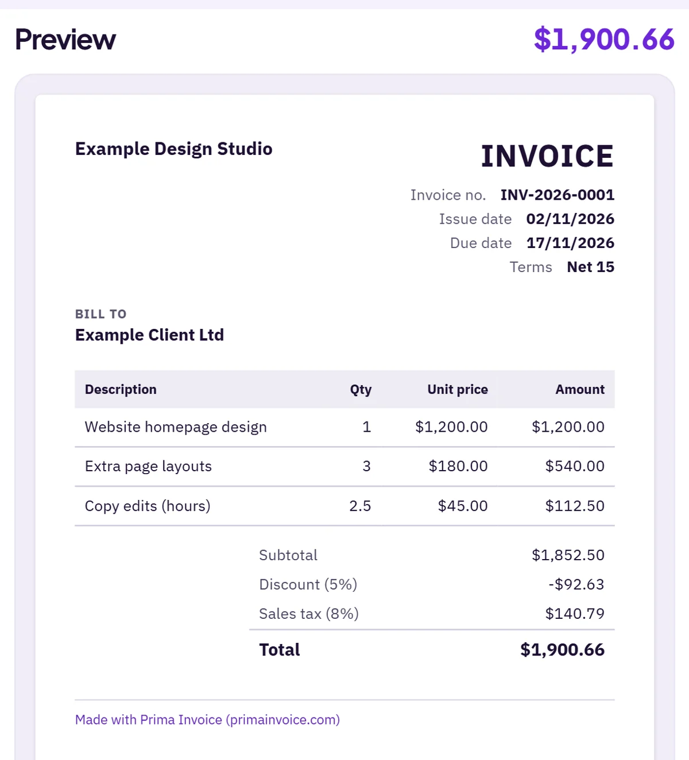Click the purple $1,900.66 total at top
The height and width of the screenshot is (760, 689).
point(604,40)
